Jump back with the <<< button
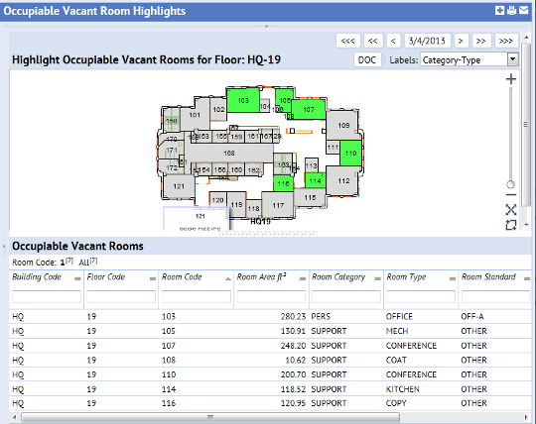 point(348,41)
